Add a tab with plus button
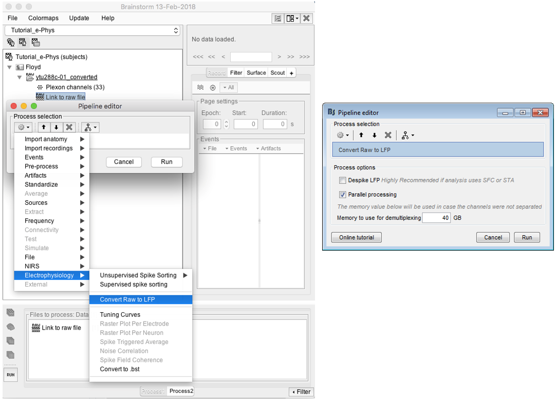The height and width of the screenshot is (400, 557). 291,73
